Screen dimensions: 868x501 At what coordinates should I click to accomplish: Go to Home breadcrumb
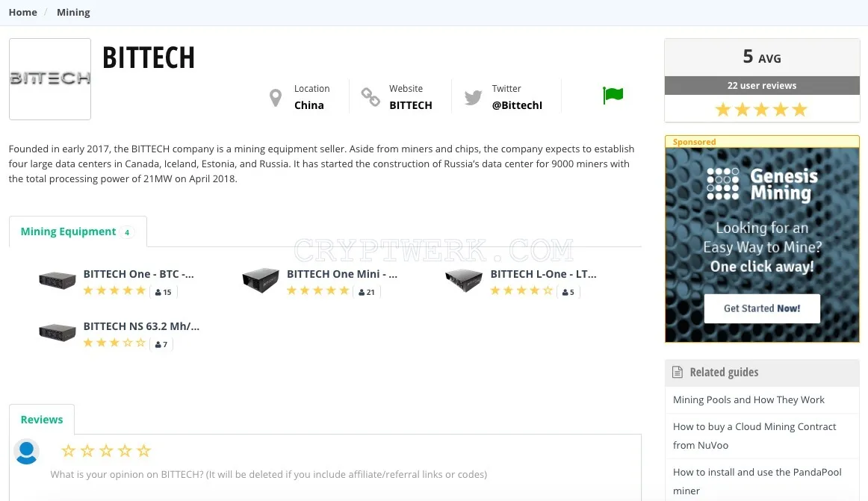(x=22, y=12)
